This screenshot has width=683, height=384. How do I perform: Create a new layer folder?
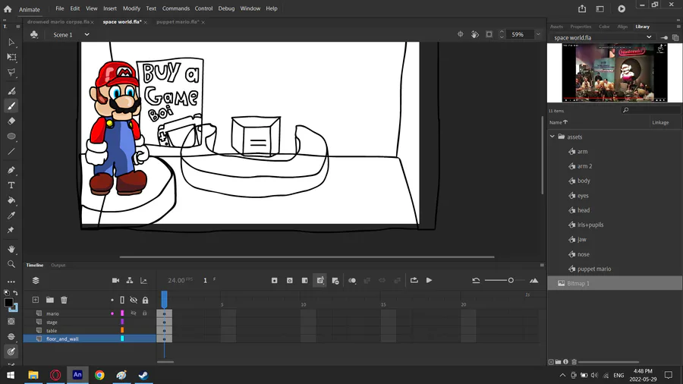click(50, 300)
